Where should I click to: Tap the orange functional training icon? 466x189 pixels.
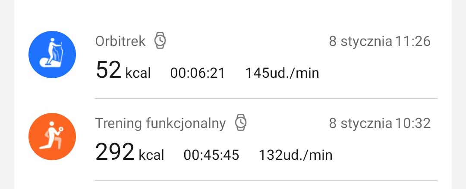coord(52,137)
